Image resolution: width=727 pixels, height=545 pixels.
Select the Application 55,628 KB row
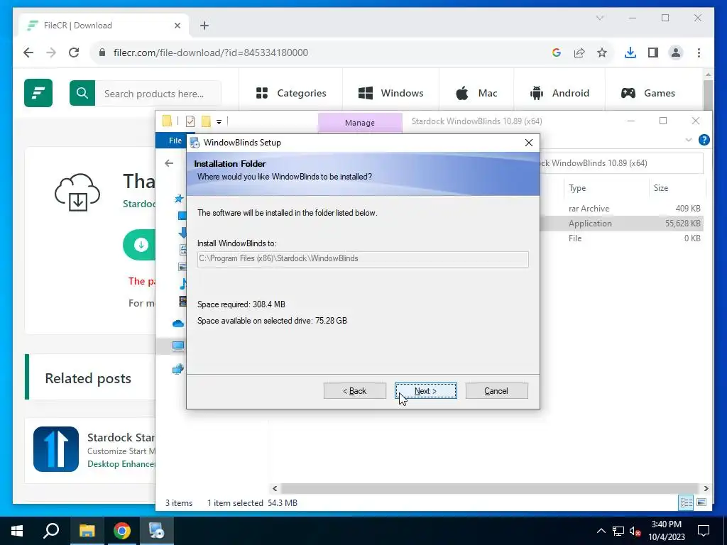[x=621, y=224]
